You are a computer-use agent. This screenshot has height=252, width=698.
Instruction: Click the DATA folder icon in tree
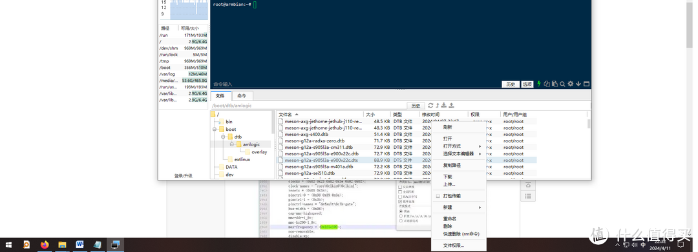(x=221, y=168)
